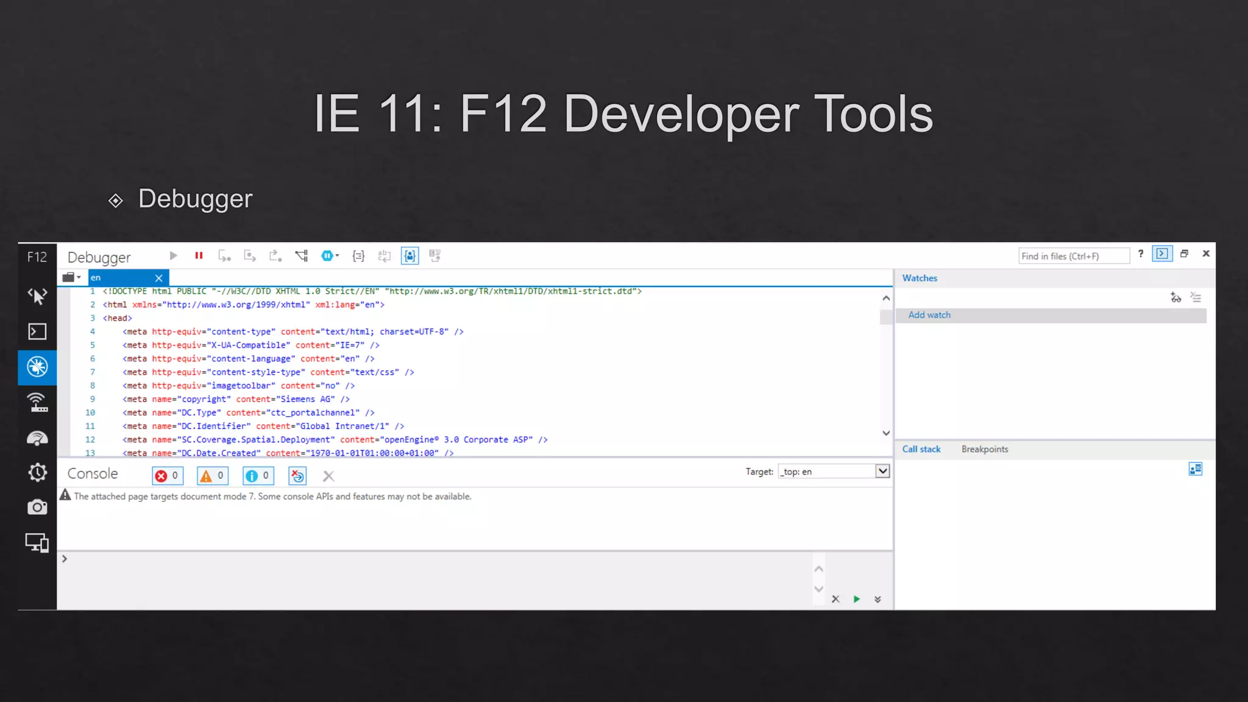Click Add watch in Watches pane
This screenshot has height=702, width=1248.
[929, 315]
